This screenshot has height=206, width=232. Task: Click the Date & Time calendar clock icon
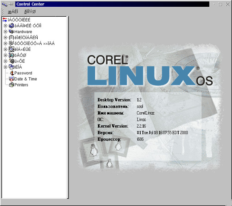tap(11, 79)
